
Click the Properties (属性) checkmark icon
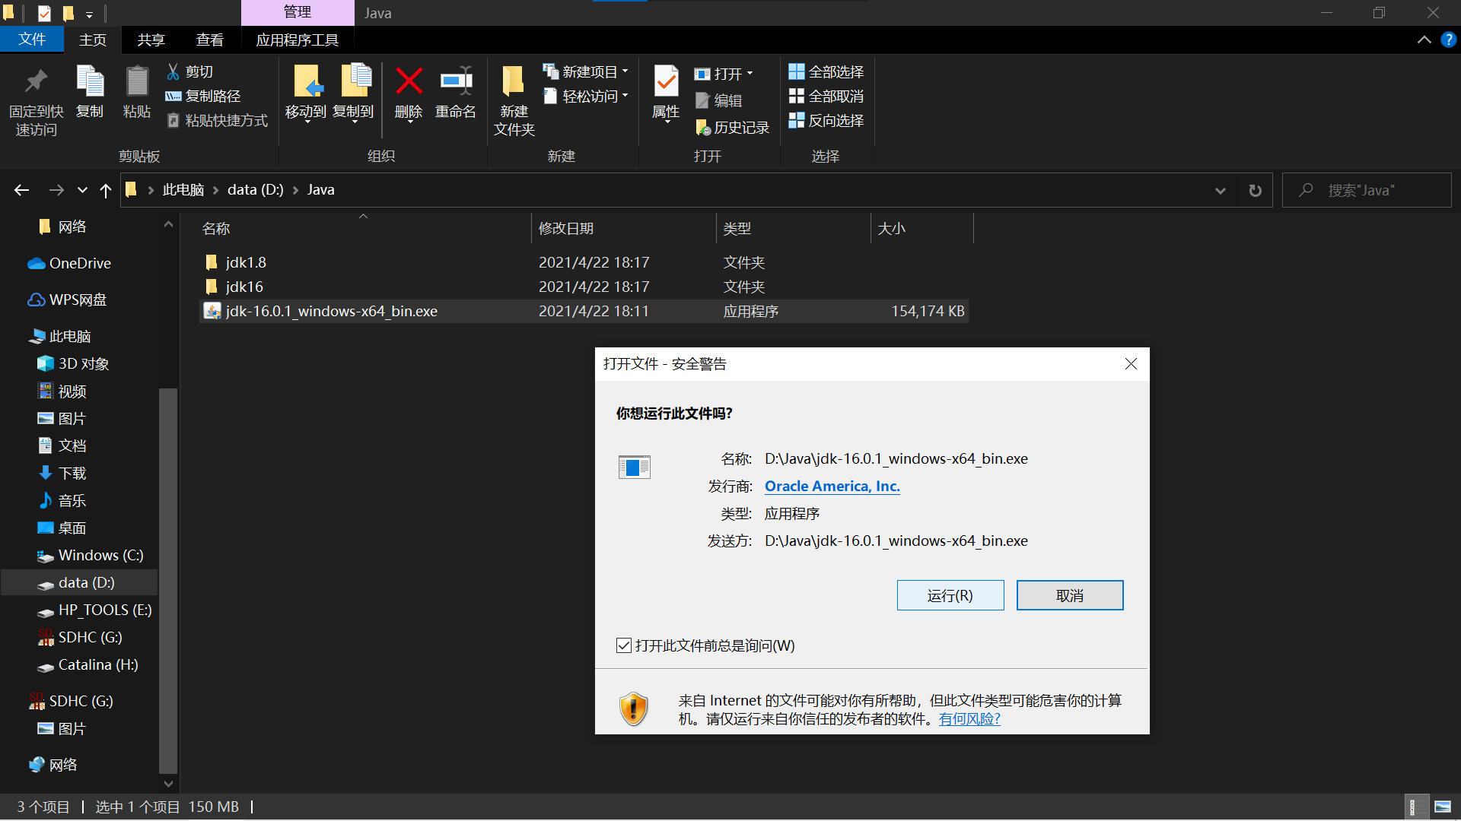(x=666, y=81)
